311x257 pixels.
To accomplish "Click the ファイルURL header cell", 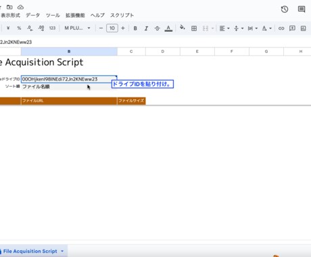I will pos(69,101).
